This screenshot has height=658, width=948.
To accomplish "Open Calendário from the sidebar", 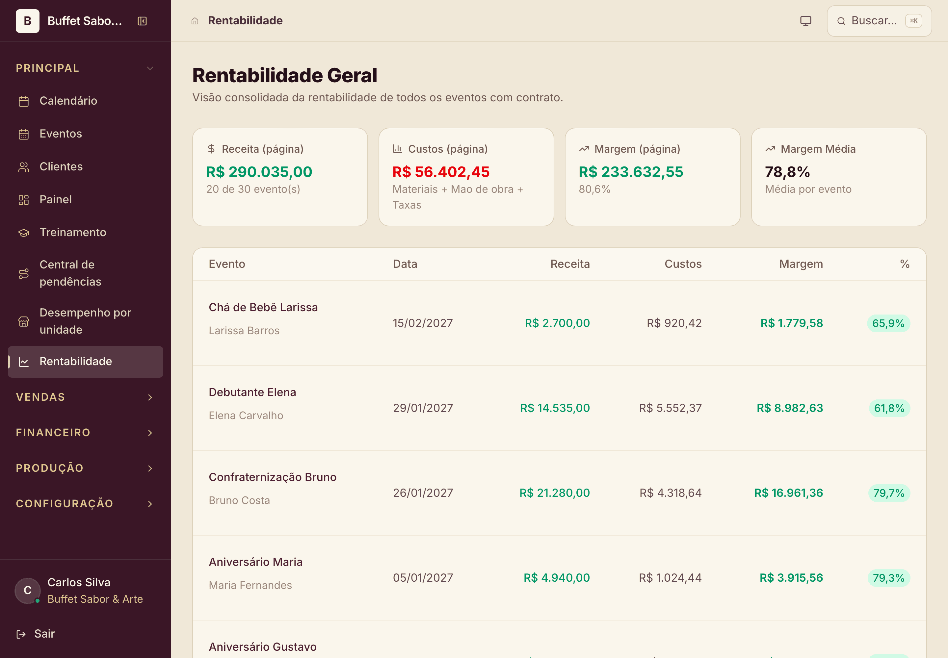I will (x=85, y=101).
